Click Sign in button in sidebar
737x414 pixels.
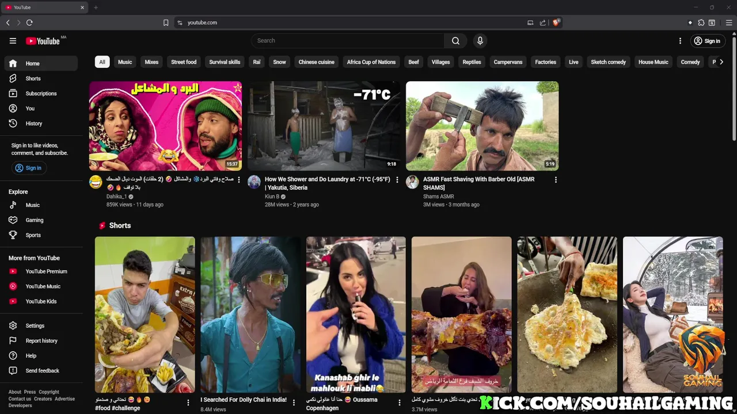(28, 168)
